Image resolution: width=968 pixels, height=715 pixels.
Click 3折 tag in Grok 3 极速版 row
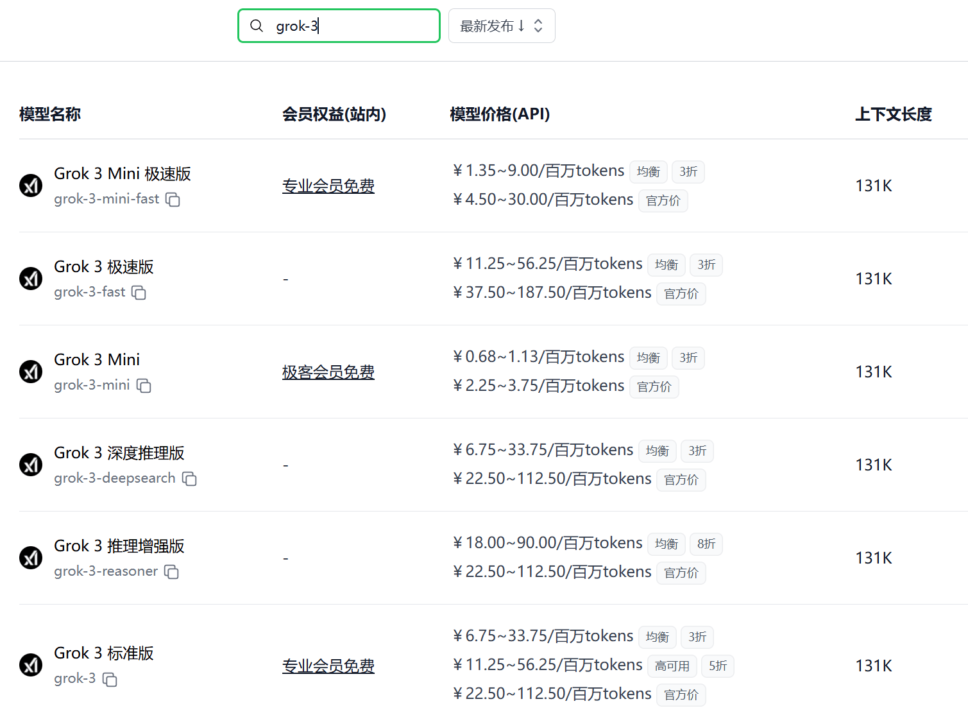[x=706, y=265]
